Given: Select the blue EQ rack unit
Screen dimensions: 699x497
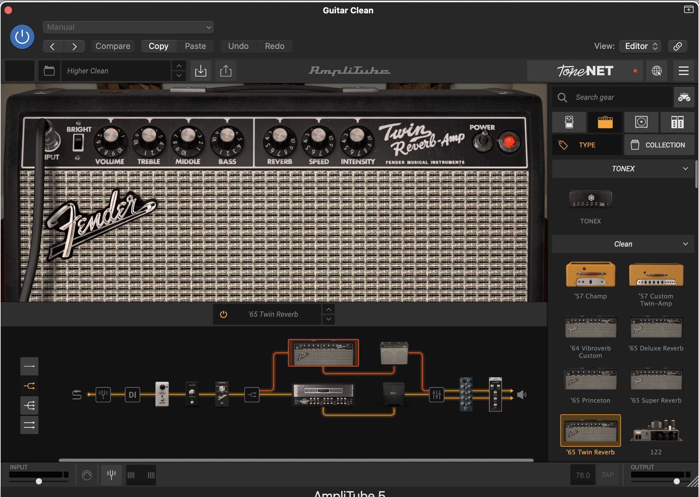Looking at the screenshot, I should tap(466, 394).
